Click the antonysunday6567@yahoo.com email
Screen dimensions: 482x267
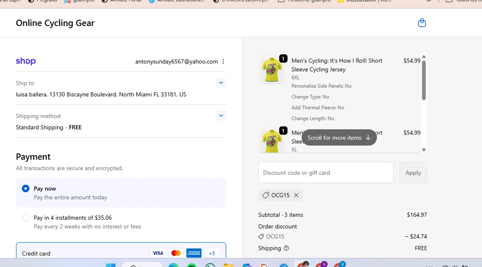coord(176,62)
